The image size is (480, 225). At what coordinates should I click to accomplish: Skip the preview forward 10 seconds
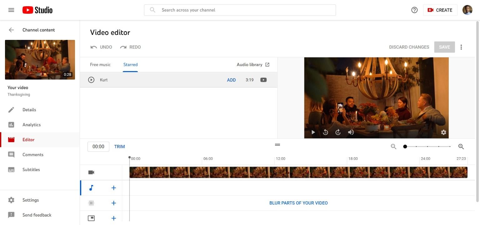pos(338,132)
